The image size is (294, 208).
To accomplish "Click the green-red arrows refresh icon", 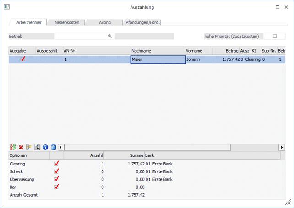I will click(12, 147).
